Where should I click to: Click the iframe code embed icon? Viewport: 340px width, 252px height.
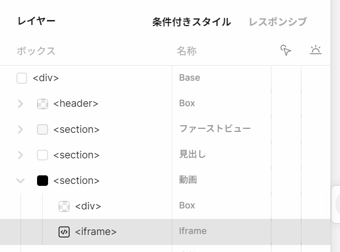point(64,231)
